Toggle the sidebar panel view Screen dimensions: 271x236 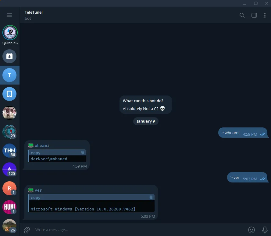click(254, 15)
